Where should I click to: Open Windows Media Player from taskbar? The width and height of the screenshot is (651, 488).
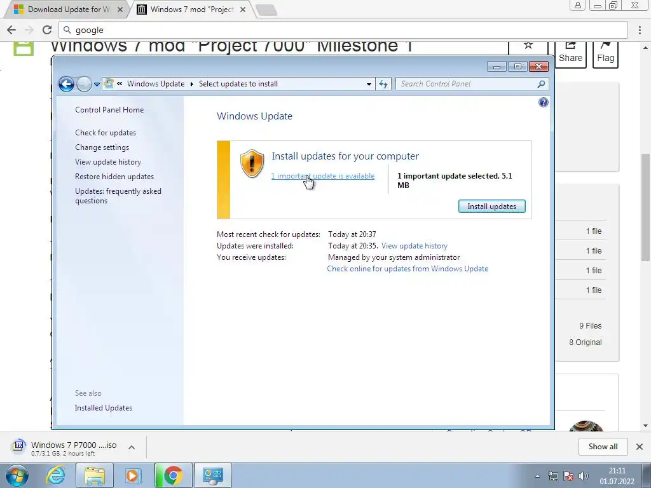[133, 475]
